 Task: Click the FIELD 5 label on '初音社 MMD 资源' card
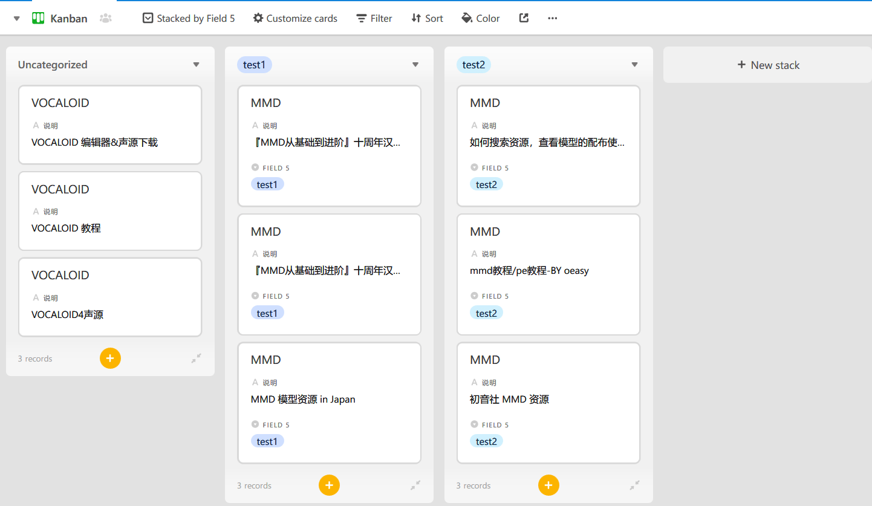[x=495, y=425]
